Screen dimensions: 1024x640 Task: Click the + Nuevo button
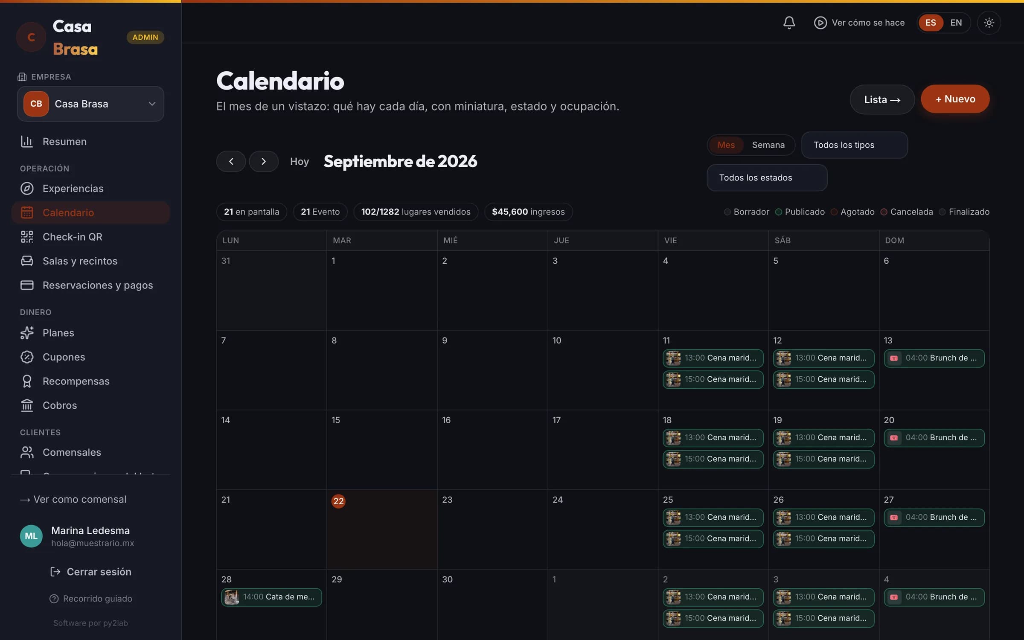click(955, 99)
